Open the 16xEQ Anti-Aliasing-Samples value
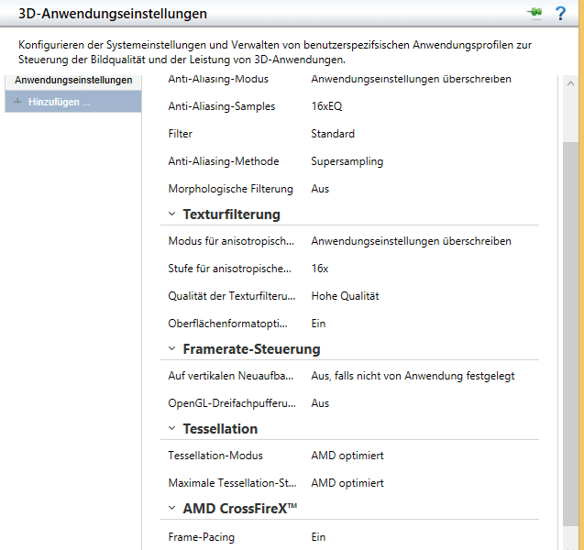The width and height of the screenshot is (584, 550). 326,106
